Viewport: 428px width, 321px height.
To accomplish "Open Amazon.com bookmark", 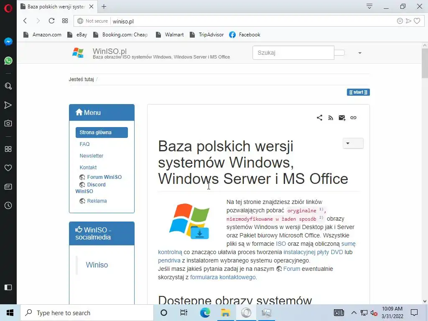I will (42, 35).
